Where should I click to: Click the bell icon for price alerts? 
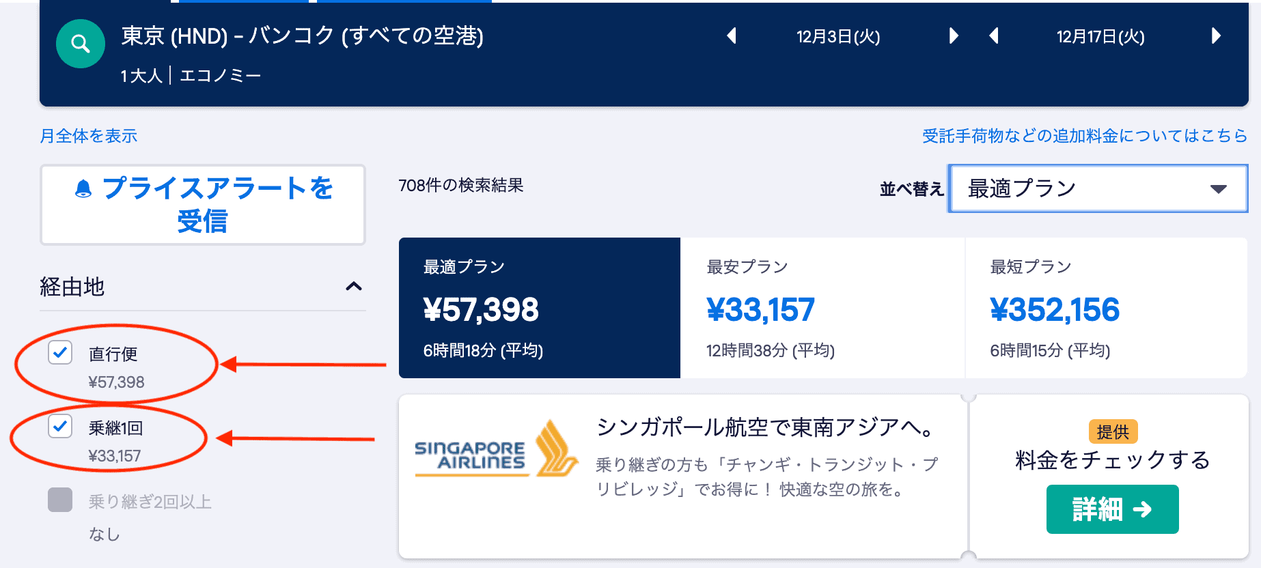click(x=83, y=188)
